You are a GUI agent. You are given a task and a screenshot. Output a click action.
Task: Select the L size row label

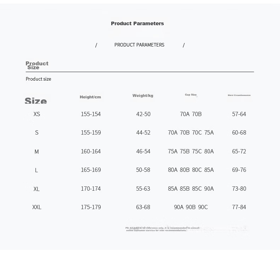(37, 170)
